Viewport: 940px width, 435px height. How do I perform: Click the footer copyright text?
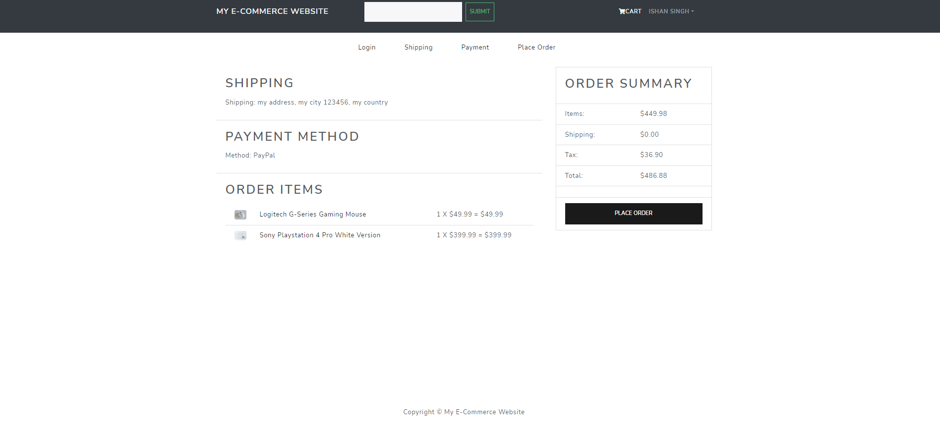pos(464,412)
